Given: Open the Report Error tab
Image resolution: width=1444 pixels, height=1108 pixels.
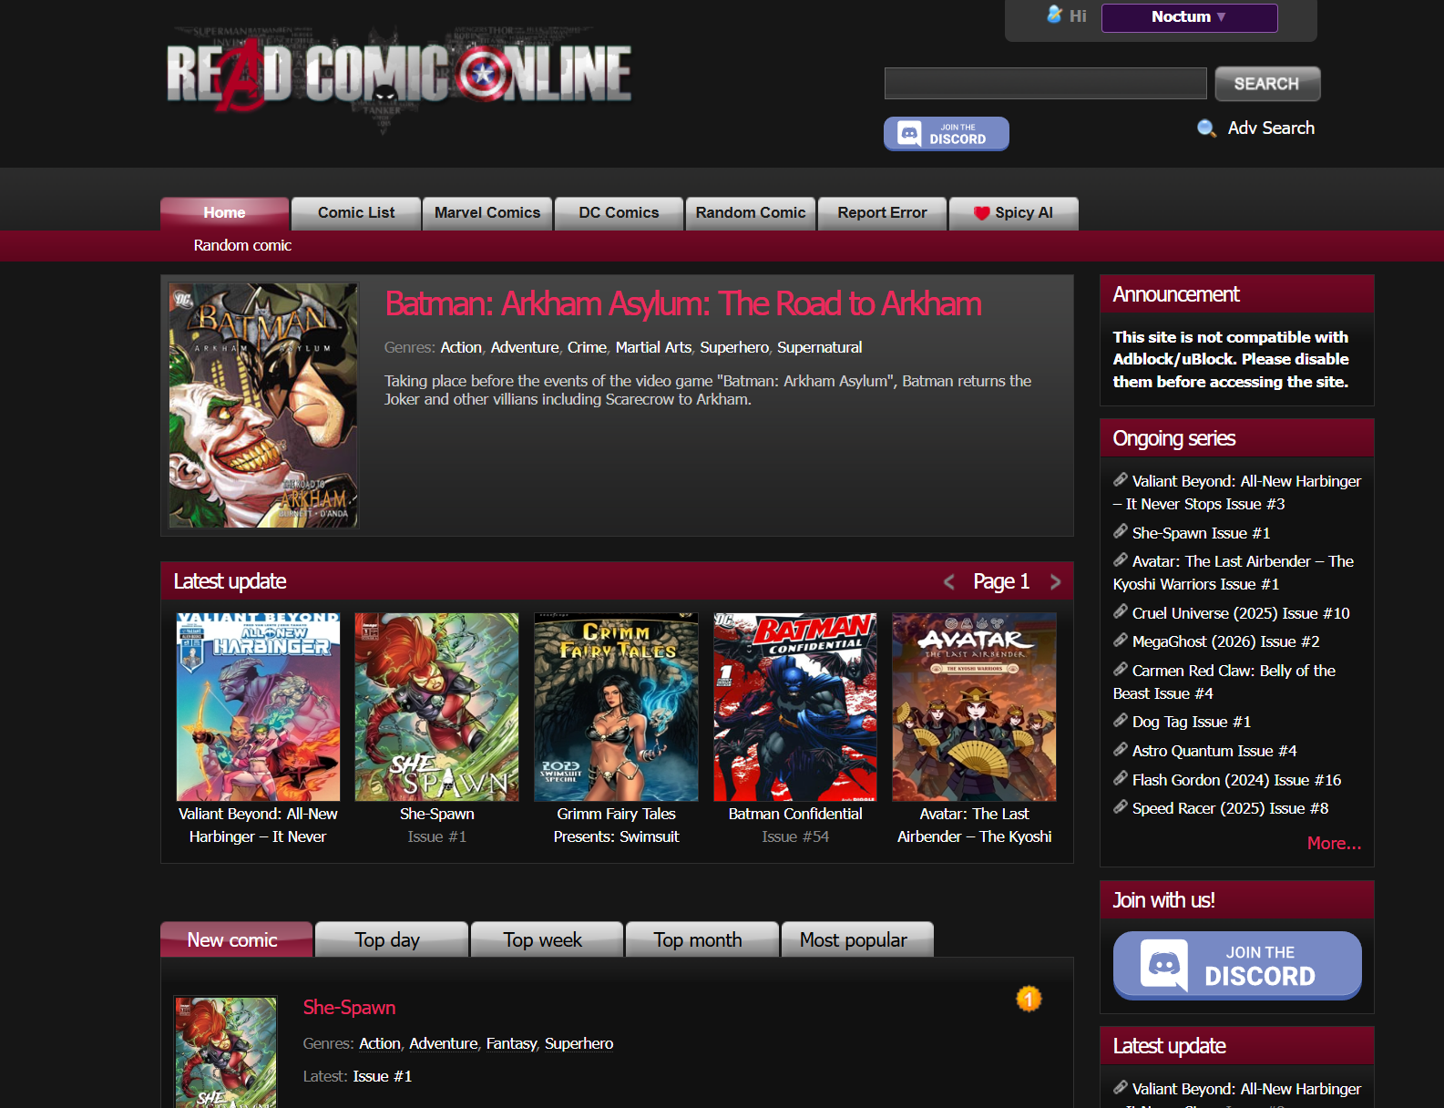Looking at the screenshot, I should [882, 213].
